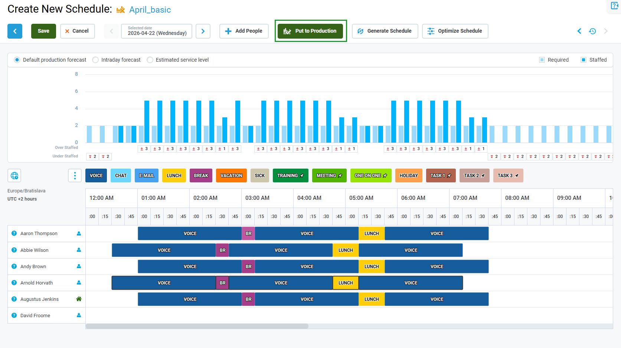Viewport: 621px width, 348px height.
Task: Select Andy Brown's LUNCH block
Action: [372, 267]
